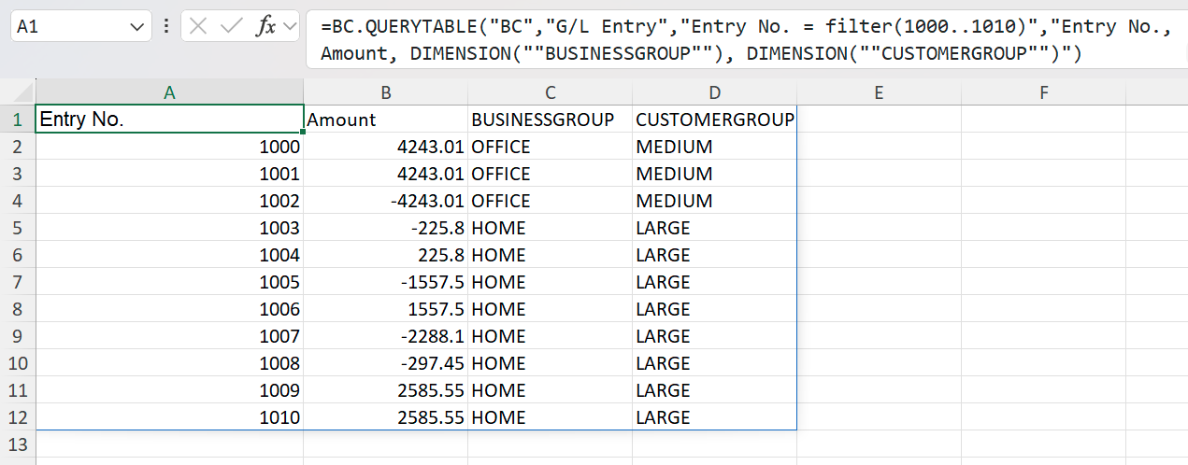Image resolution: width=1188 pixels, height=465 pixels.
Task: Confirm the formula entry with the checkmark icon
Action: tap(230, 26)
